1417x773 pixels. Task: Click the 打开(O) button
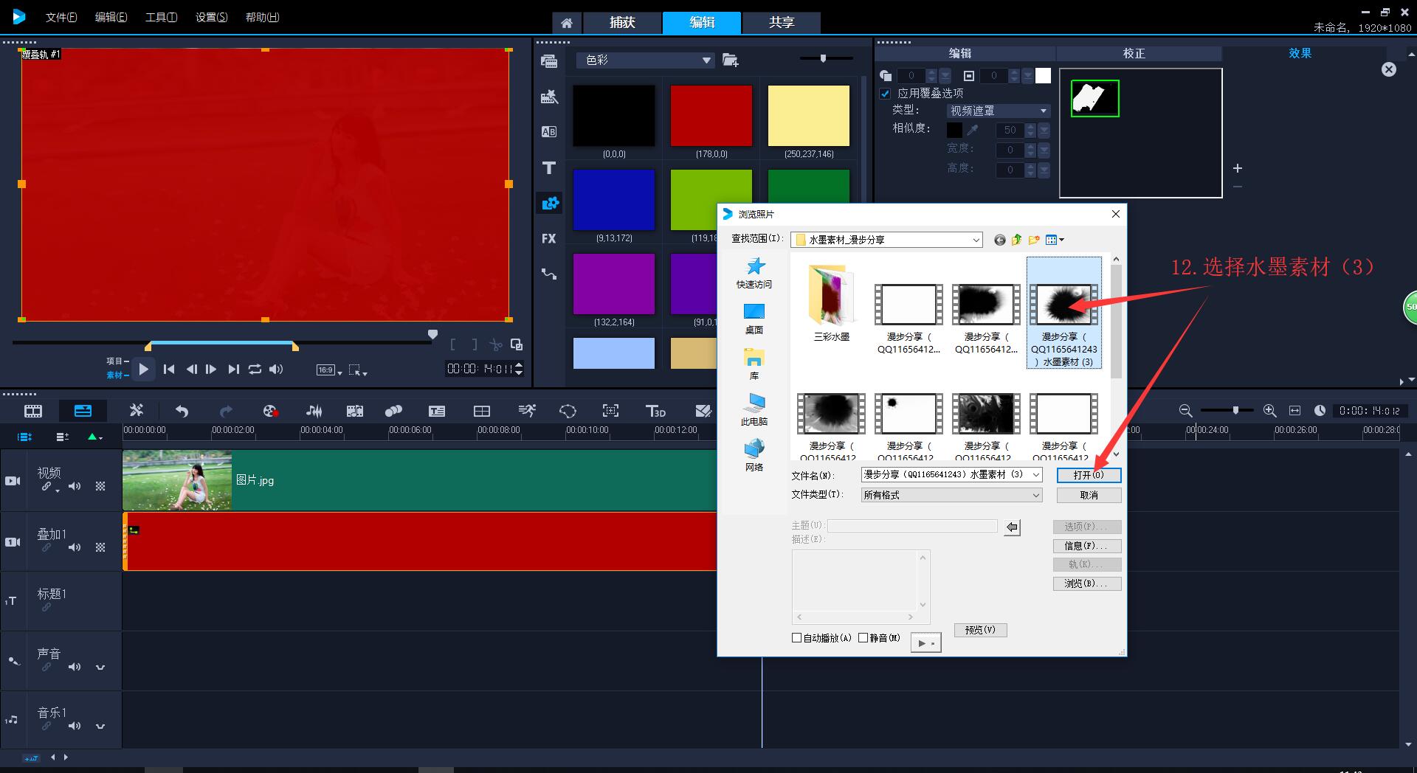tap(1089, 475)
